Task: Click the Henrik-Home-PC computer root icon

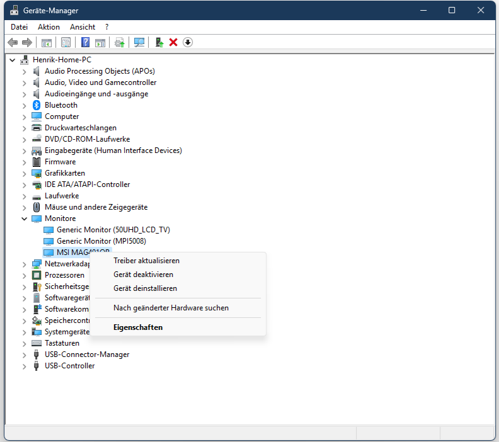Action: (x=24, y=60)
